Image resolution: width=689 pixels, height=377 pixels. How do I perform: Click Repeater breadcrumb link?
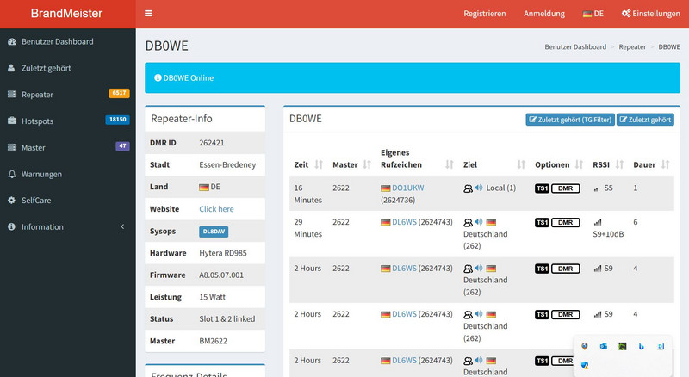632,47
